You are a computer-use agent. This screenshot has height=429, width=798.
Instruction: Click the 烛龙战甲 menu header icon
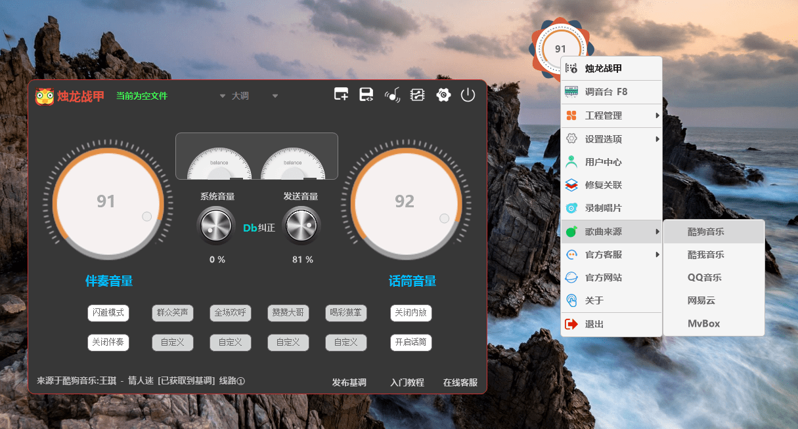(571, 68)
